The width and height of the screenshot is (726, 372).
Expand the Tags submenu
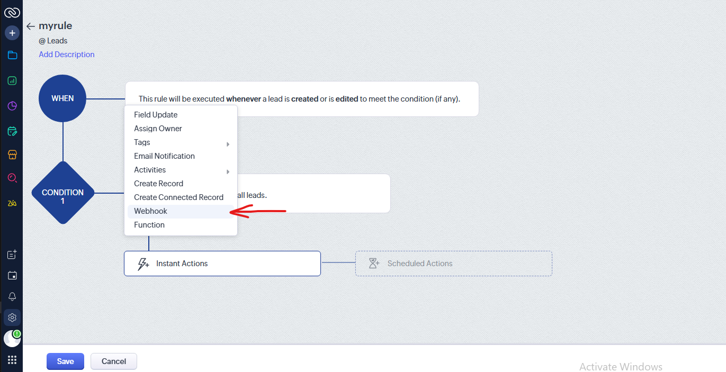tap(181, 143)
